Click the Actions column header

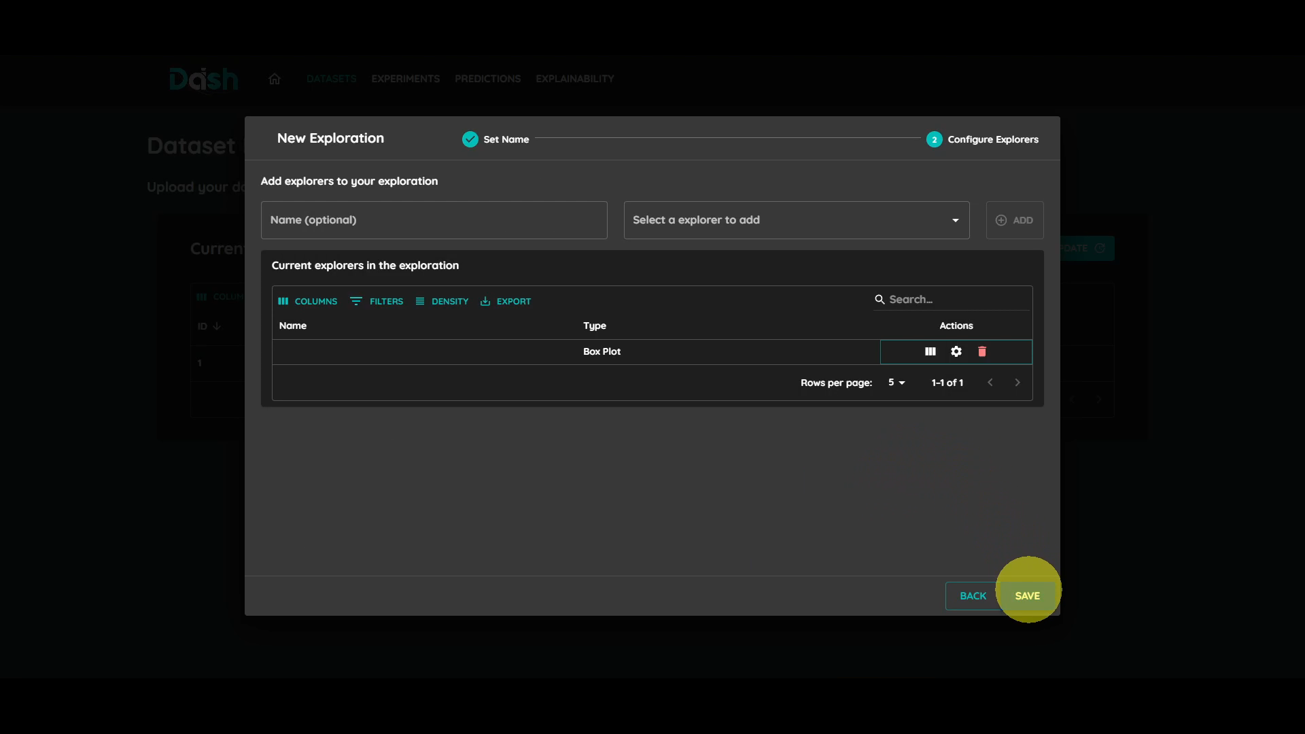(956, 326)
